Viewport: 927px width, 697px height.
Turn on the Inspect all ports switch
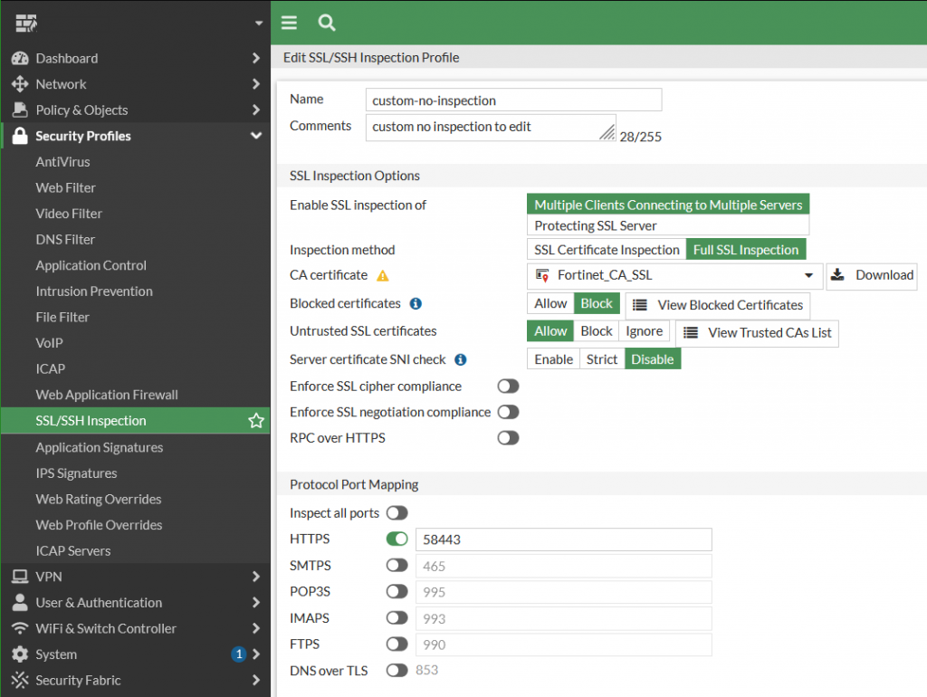(x=397, y=513)
